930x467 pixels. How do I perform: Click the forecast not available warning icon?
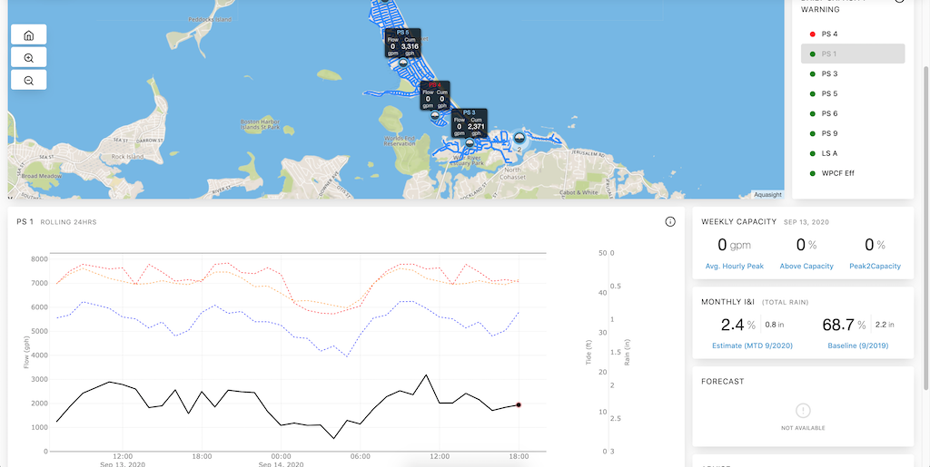pyautogui.click(x=803, y=409)
